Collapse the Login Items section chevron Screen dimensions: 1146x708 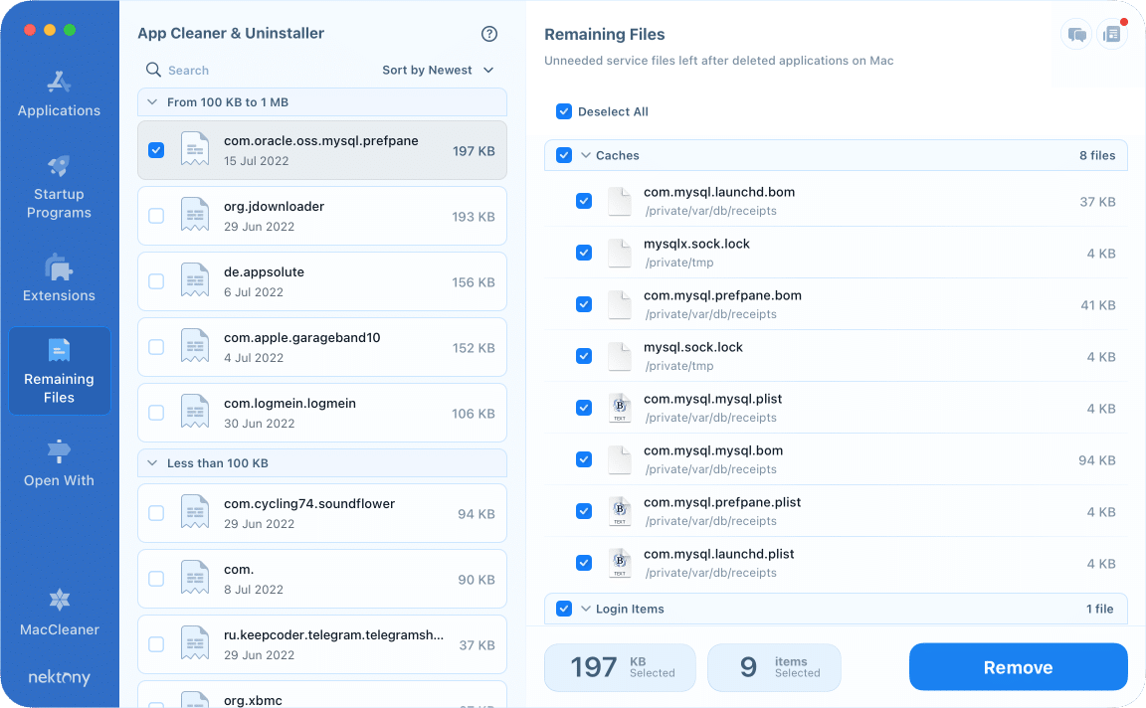click(585, 609)
